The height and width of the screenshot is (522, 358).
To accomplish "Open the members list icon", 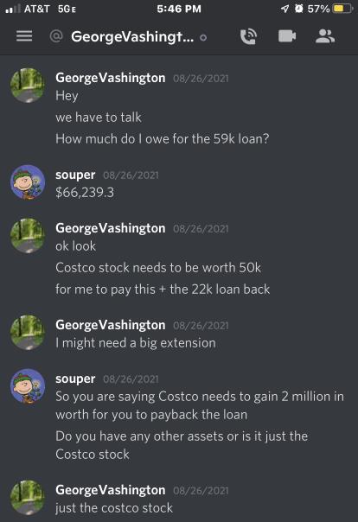I will click(x=324, y=36).
